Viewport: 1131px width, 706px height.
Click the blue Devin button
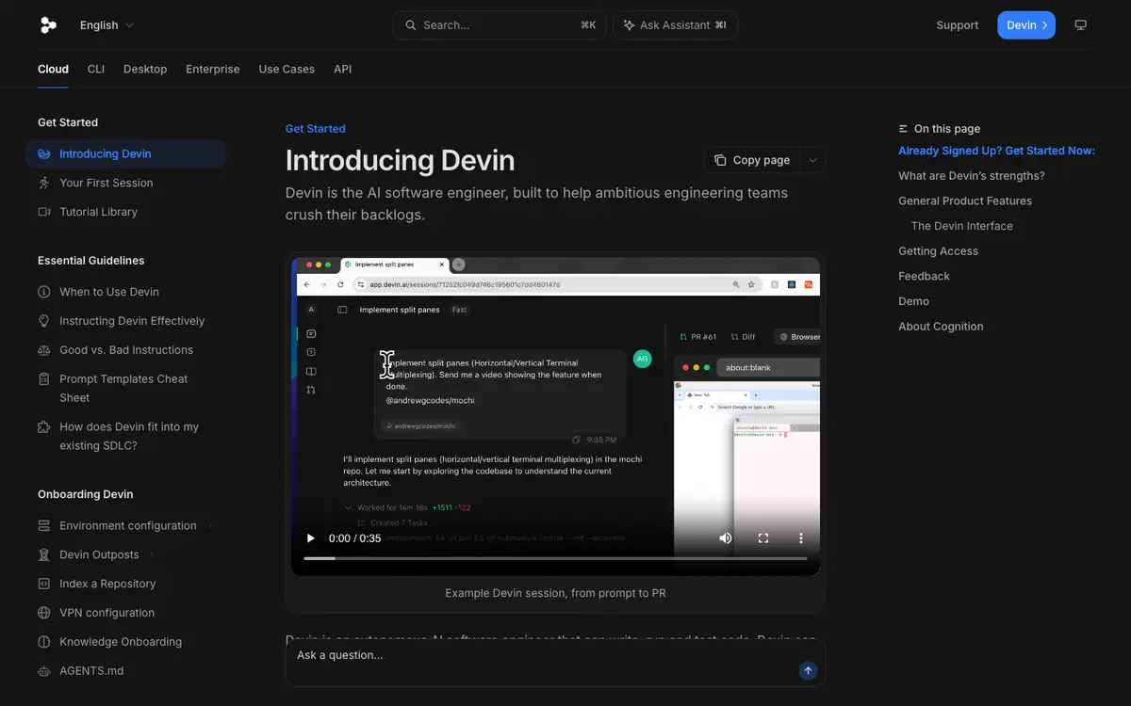coord(1026,25)
